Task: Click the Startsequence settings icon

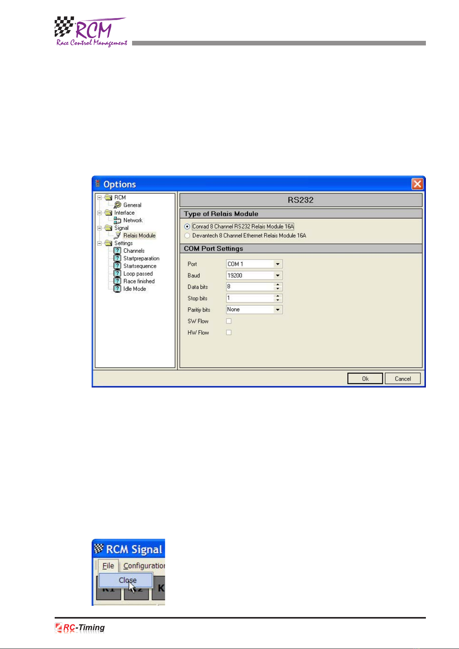Action: (117, 266)
